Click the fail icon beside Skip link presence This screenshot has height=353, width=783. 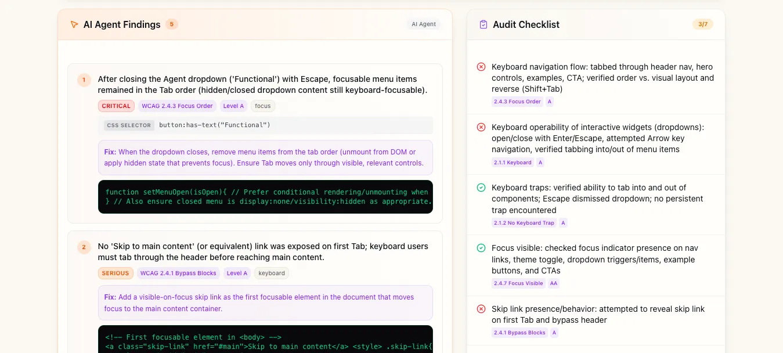click(481, 309)
